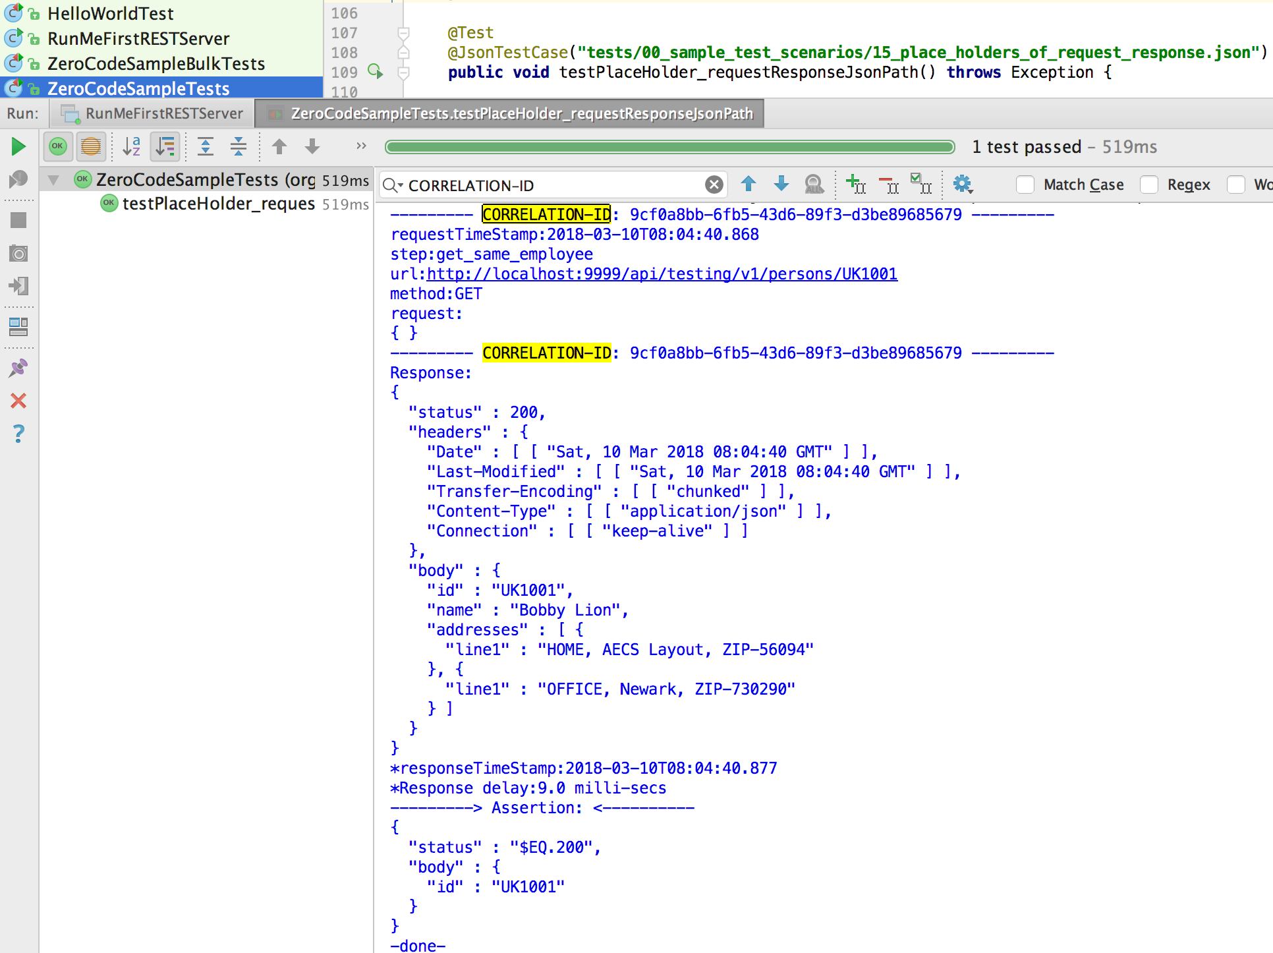Click Expand All tests icon

(206, 146)
